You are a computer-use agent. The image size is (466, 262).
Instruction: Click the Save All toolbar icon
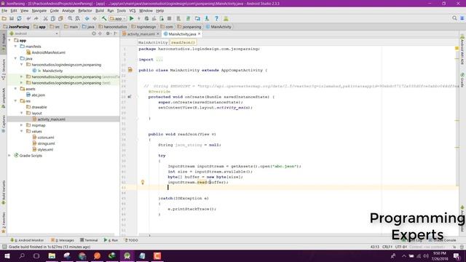12,18
